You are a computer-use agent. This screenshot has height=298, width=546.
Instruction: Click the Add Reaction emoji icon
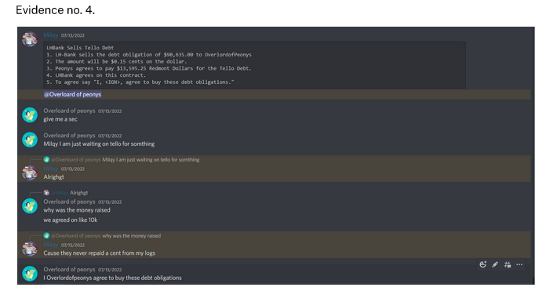482,265
